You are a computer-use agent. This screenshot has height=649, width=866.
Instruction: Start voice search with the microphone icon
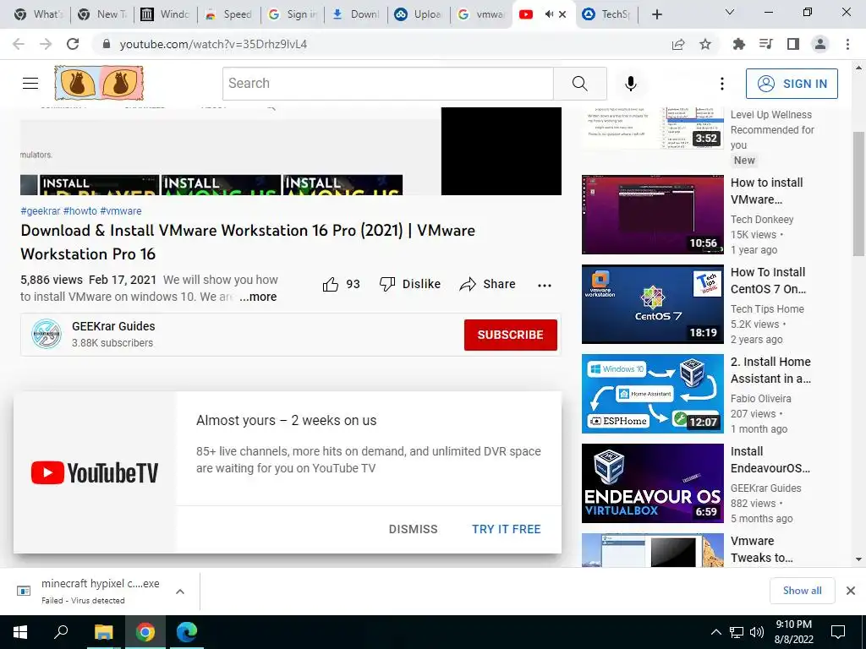coord(631,84)
